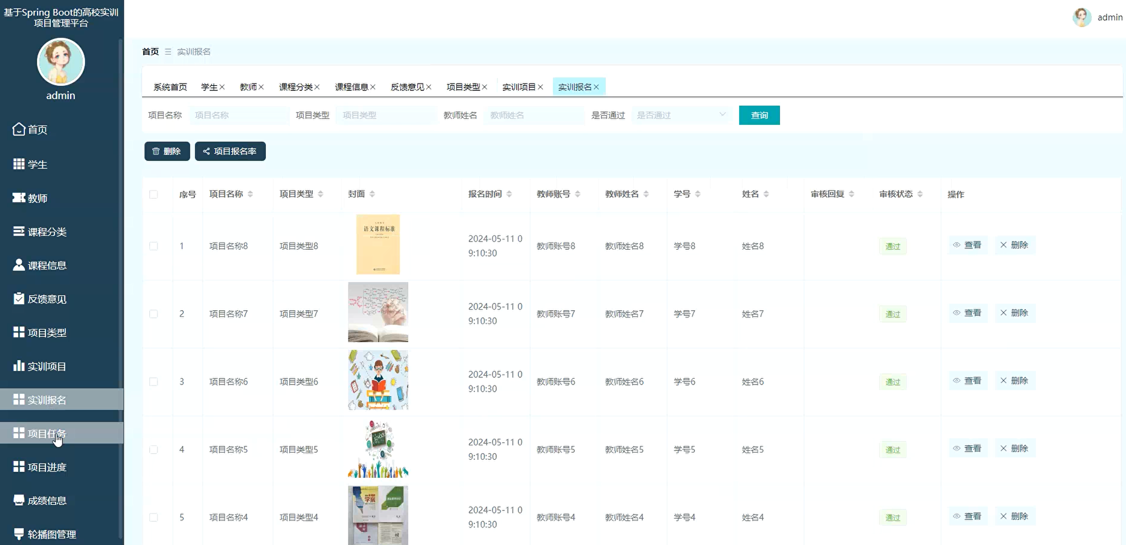Open cover image of 项目名称6
The height and width of the screenshot is (545, 1126).
(378, 380)
